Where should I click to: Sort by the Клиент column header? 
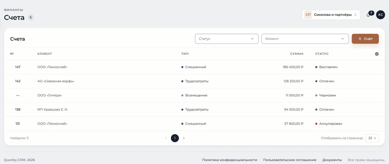45,54
